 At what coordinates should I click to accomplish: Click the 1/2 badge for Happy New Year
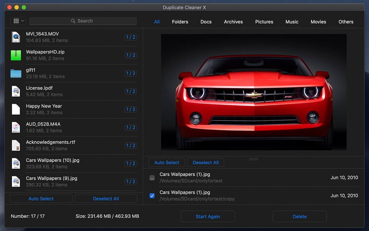pos(131,109)
